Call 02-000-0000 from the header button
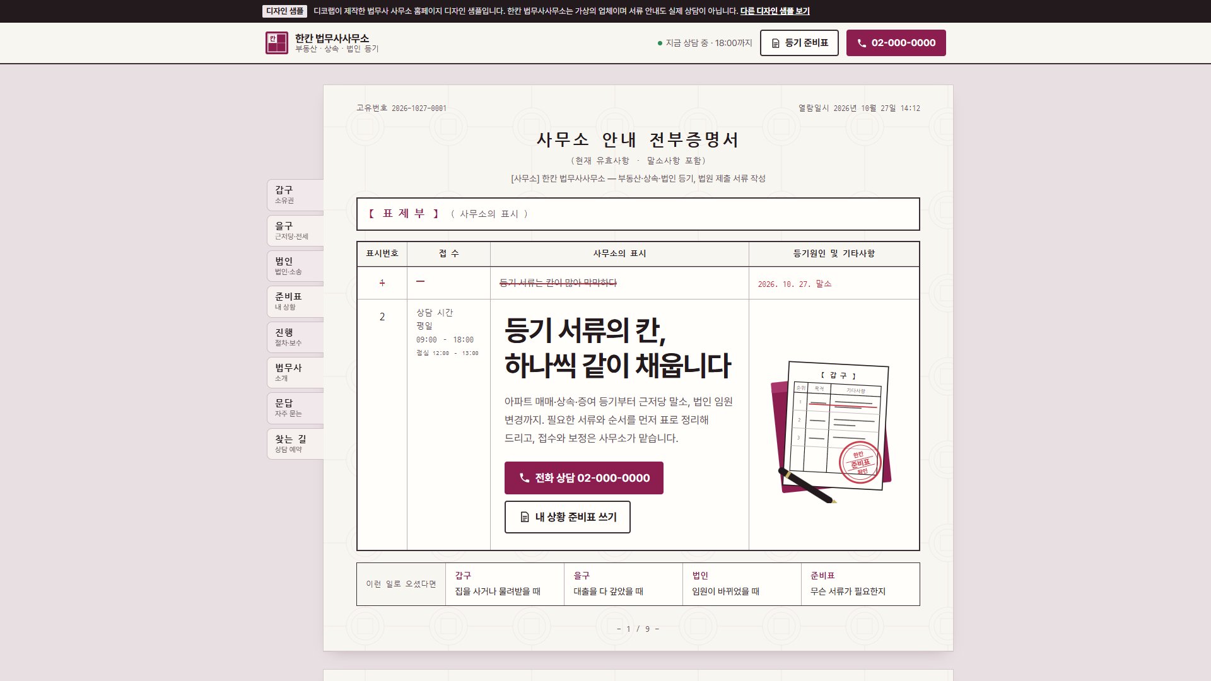Viewport: 1211px width, 681px height. 896,43
